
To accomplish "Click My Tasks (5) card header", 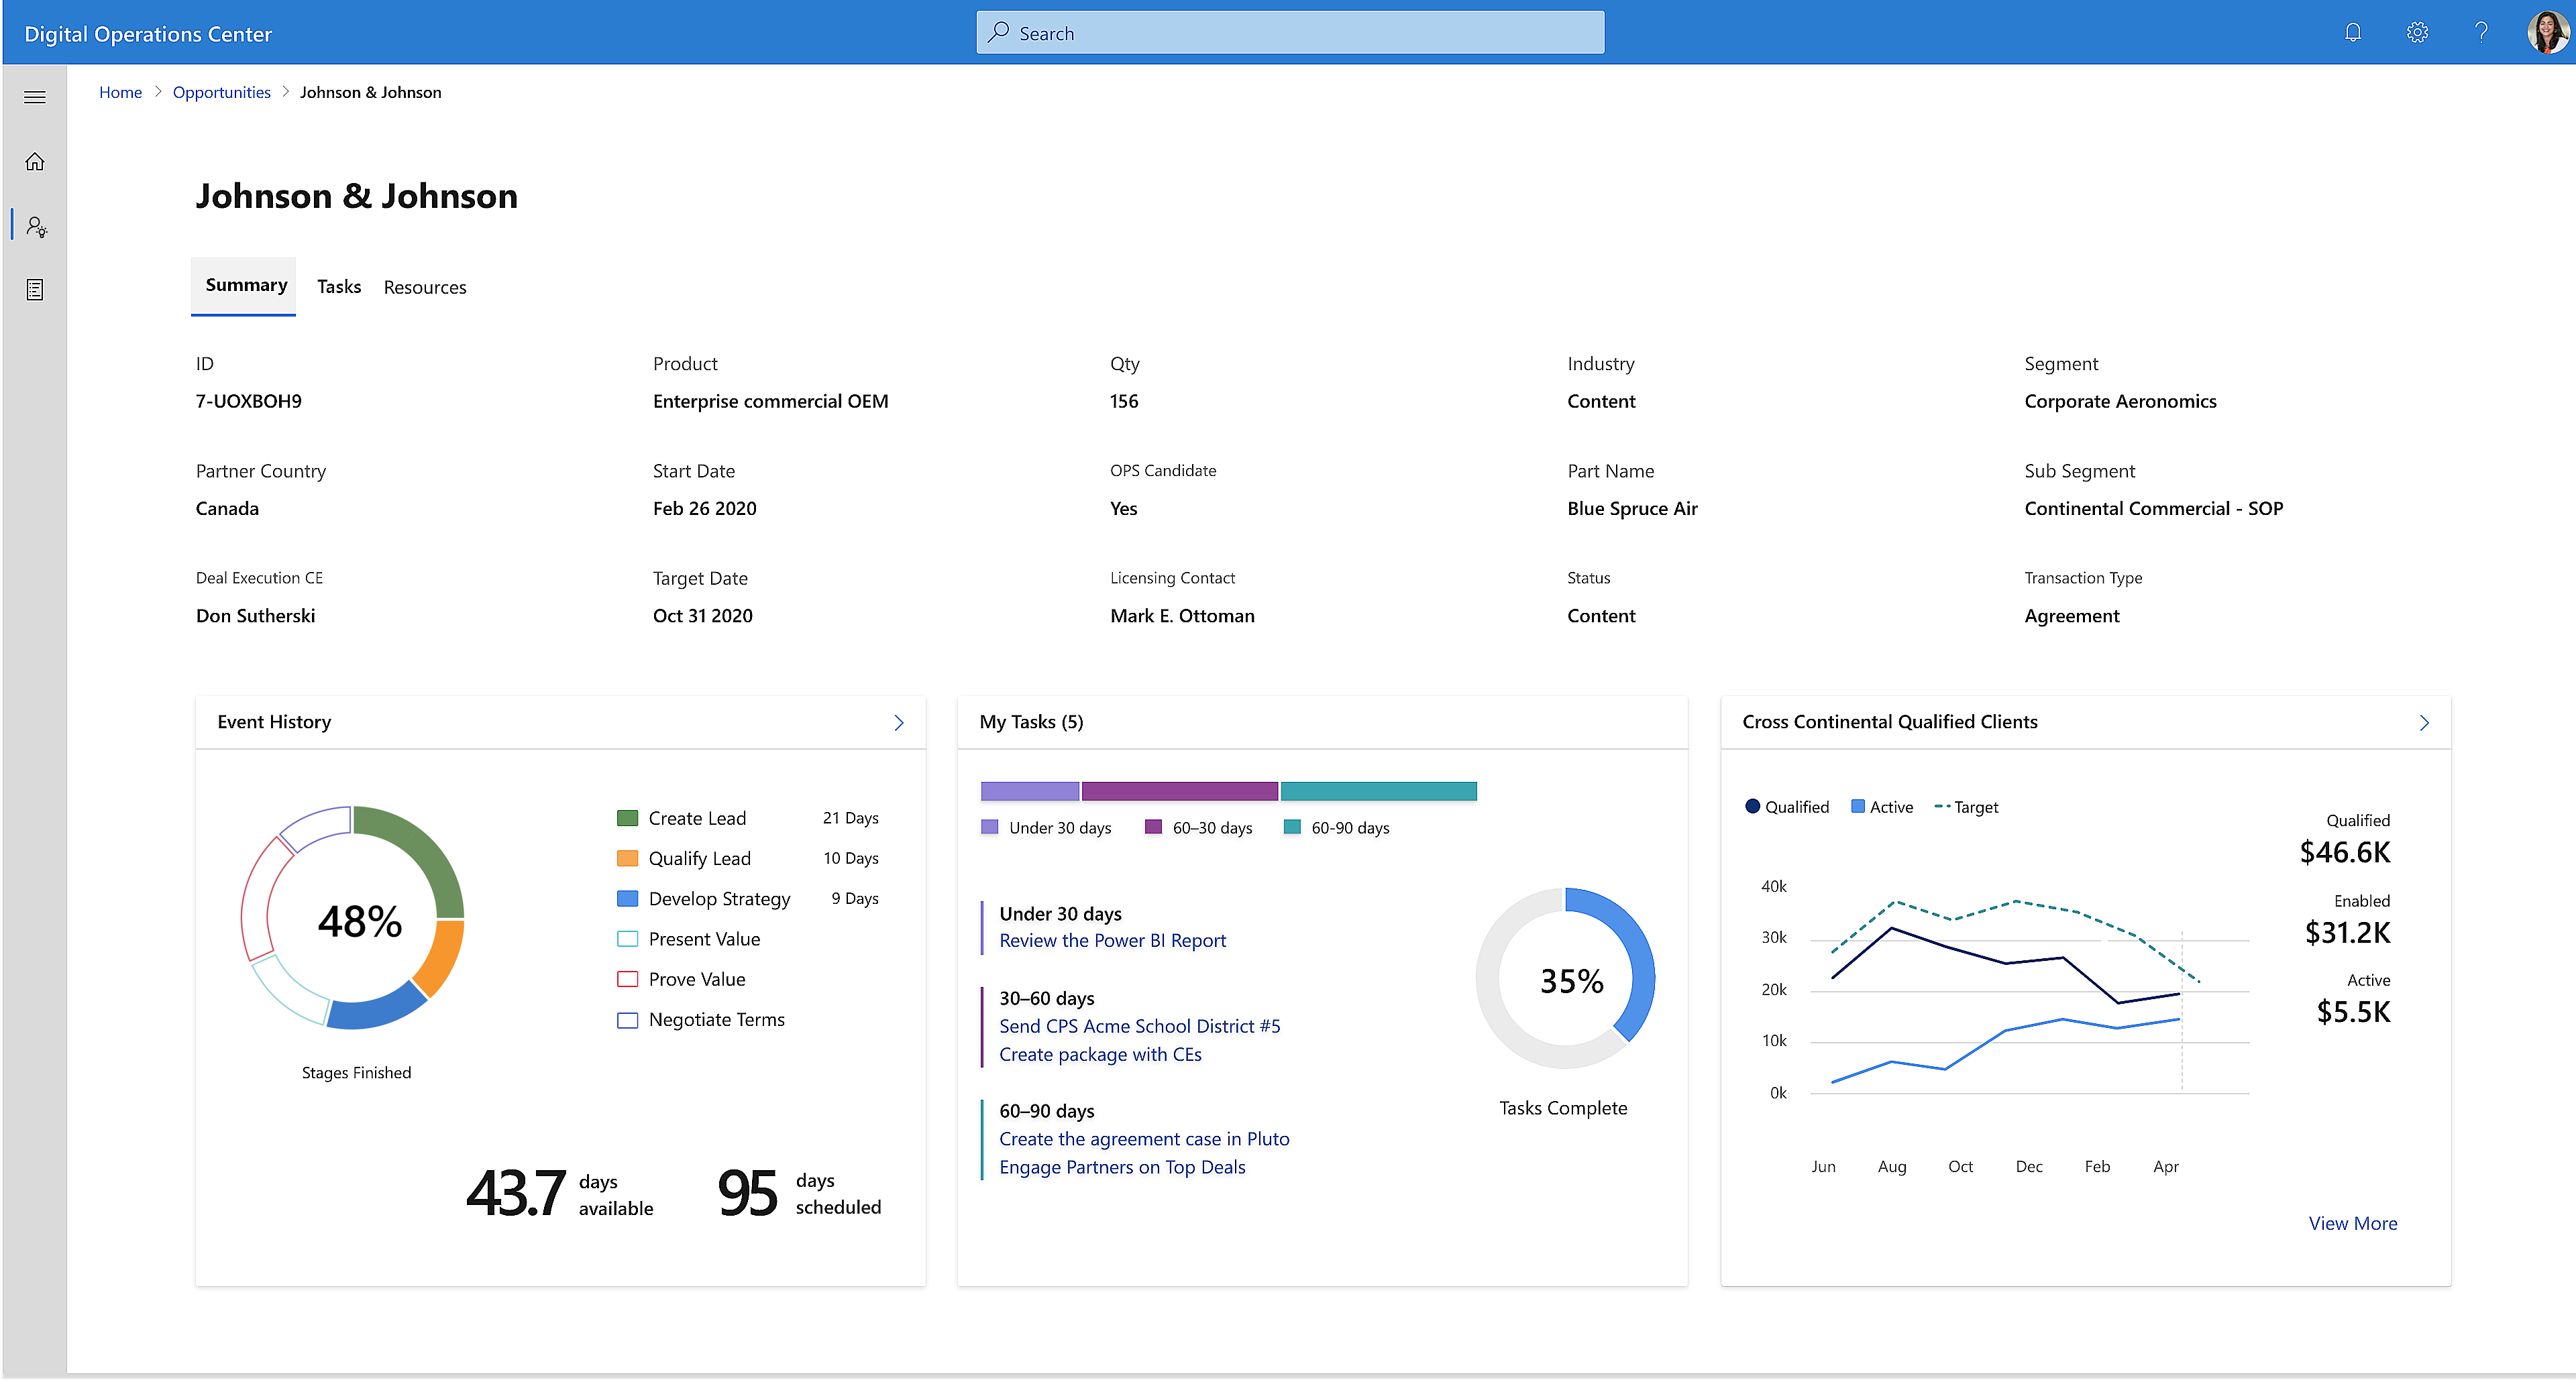I will click(x=1031, y=722).
